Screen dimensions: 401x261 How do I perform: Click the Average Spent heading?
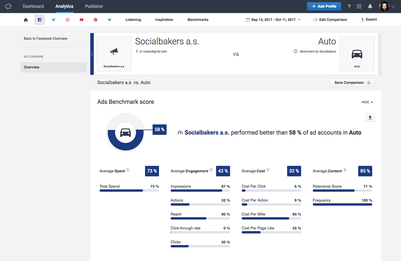pos(112,171)
